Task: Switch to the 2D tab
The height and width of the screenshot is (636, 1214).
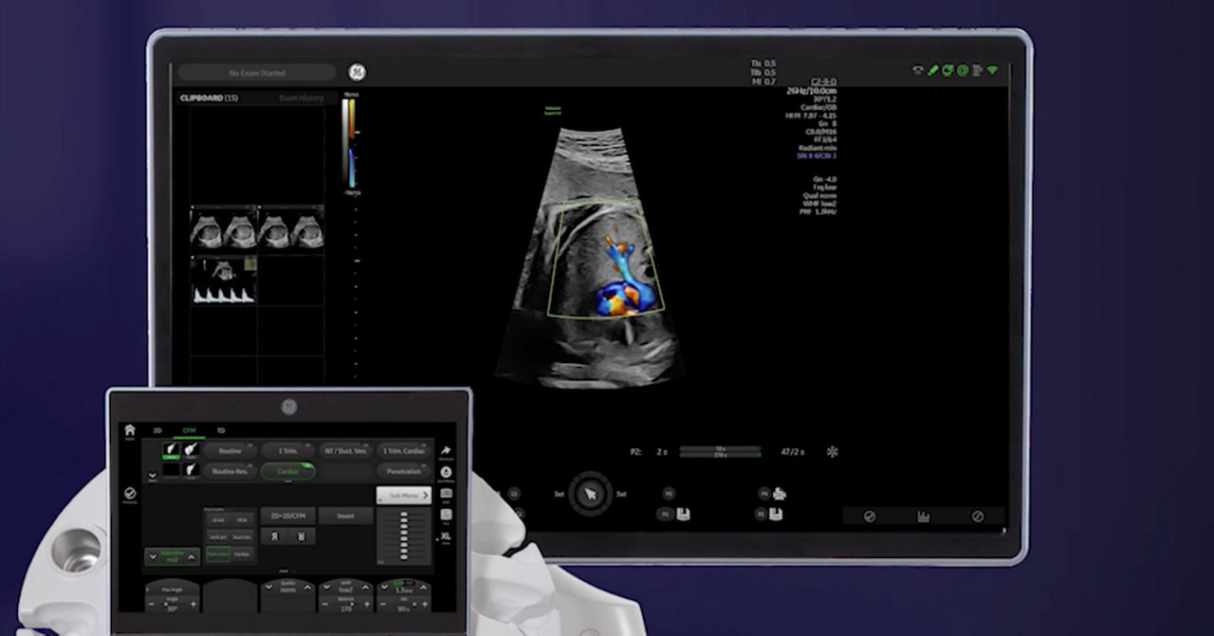Action: point(157,430)
